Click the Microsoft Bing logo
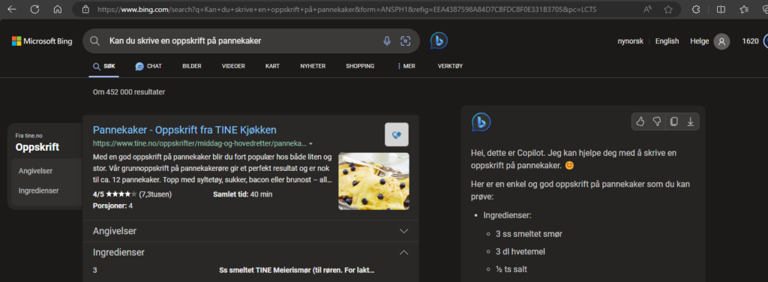The image size is (768, 282). [42, 41]
